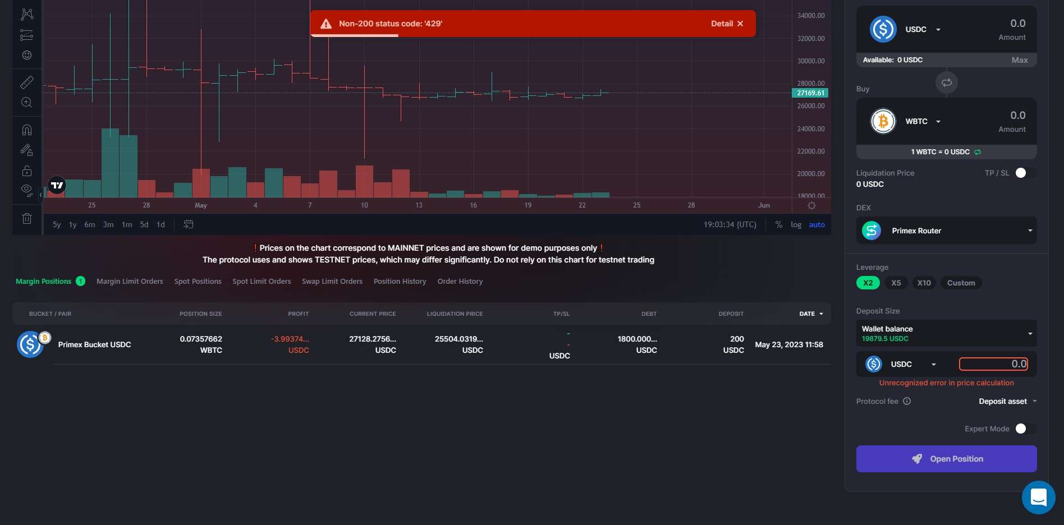Screen dimensions: 1064x525
Task: Select X2 leverage
Action: point(868,283)
